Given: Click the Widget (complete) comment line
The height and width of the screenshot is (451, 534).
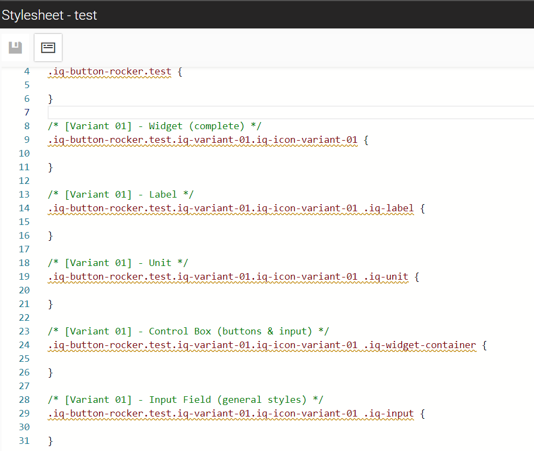Looking at the screenshot, I should (x=154, y=126).
